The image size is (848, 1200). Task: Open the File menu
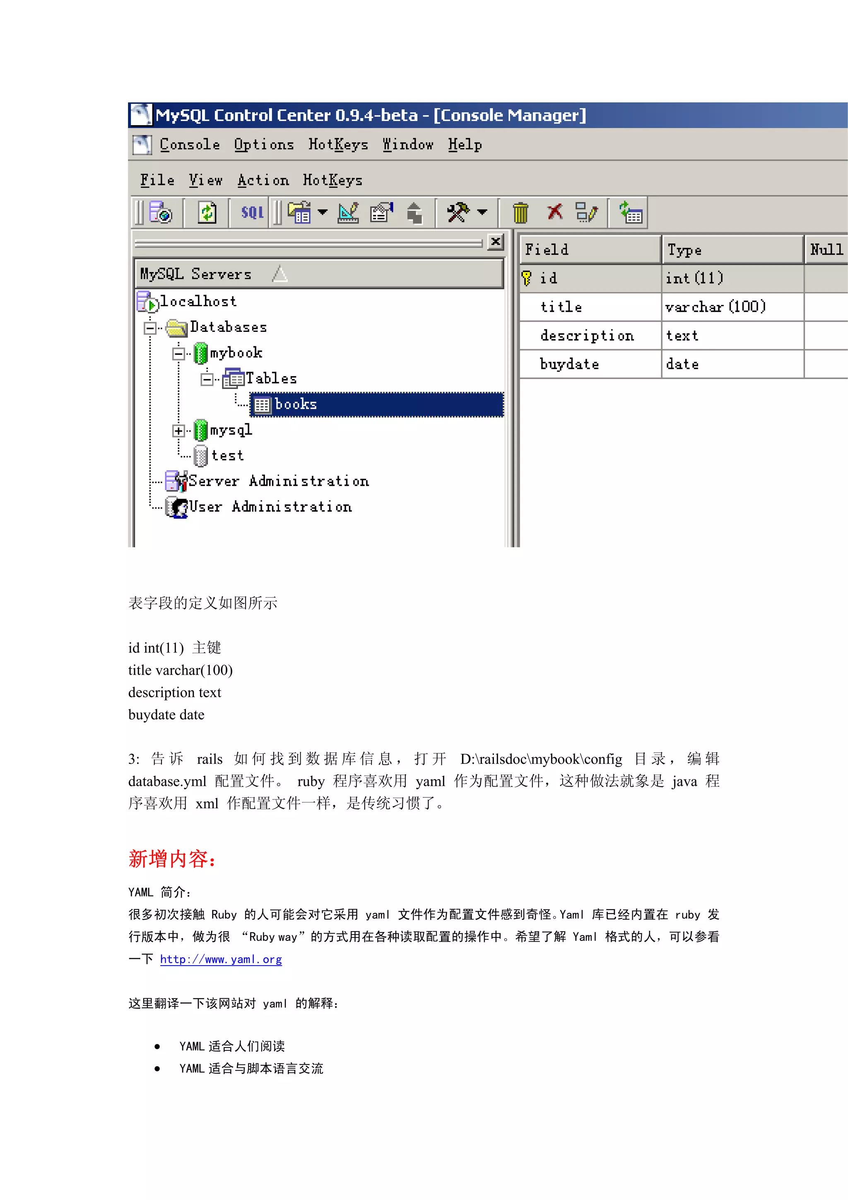(x=157, y=180)
